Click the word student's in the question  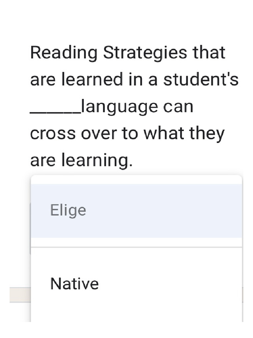point(201,80)
